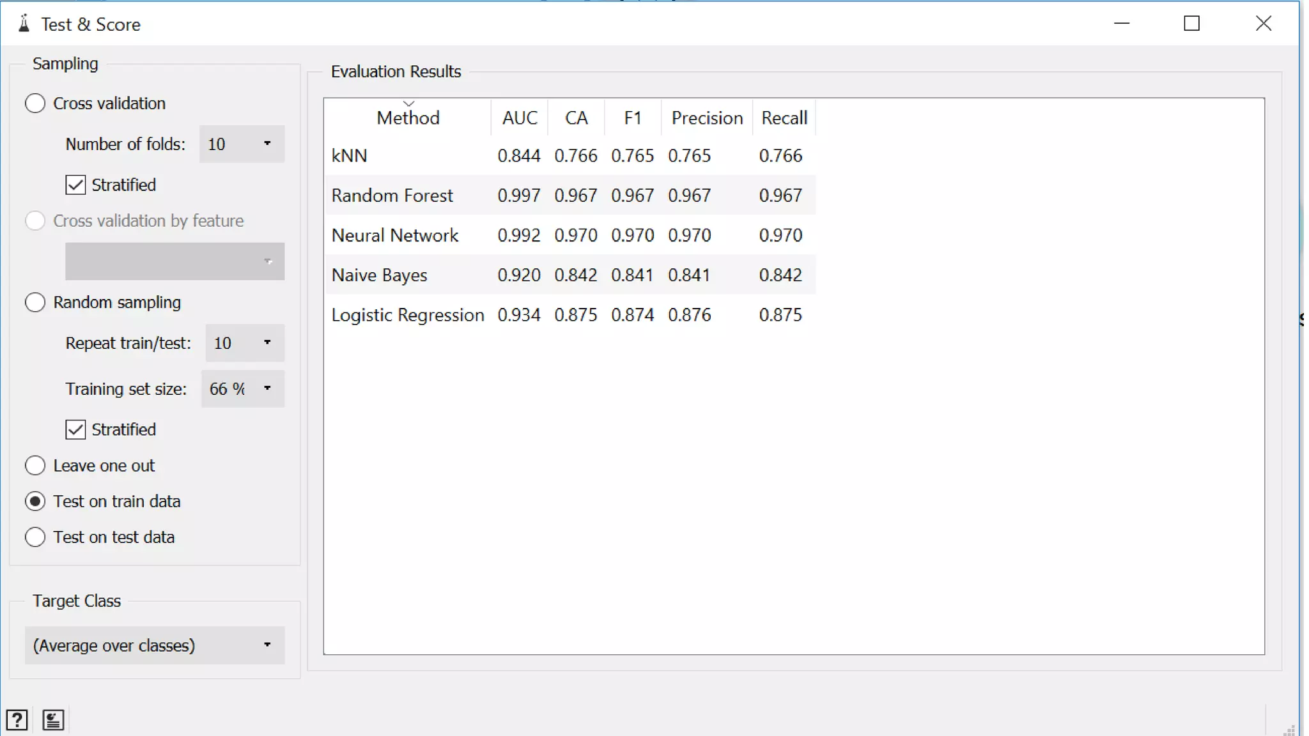Click the report icon in status bar
Screen dimensions: 1309x736
tap(53, 720)
